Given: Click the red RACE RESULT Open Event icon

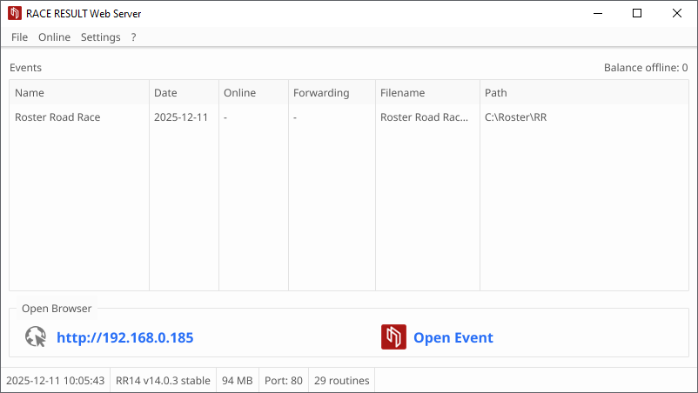Looking at the screenshot, I should (x=393, y=337).
